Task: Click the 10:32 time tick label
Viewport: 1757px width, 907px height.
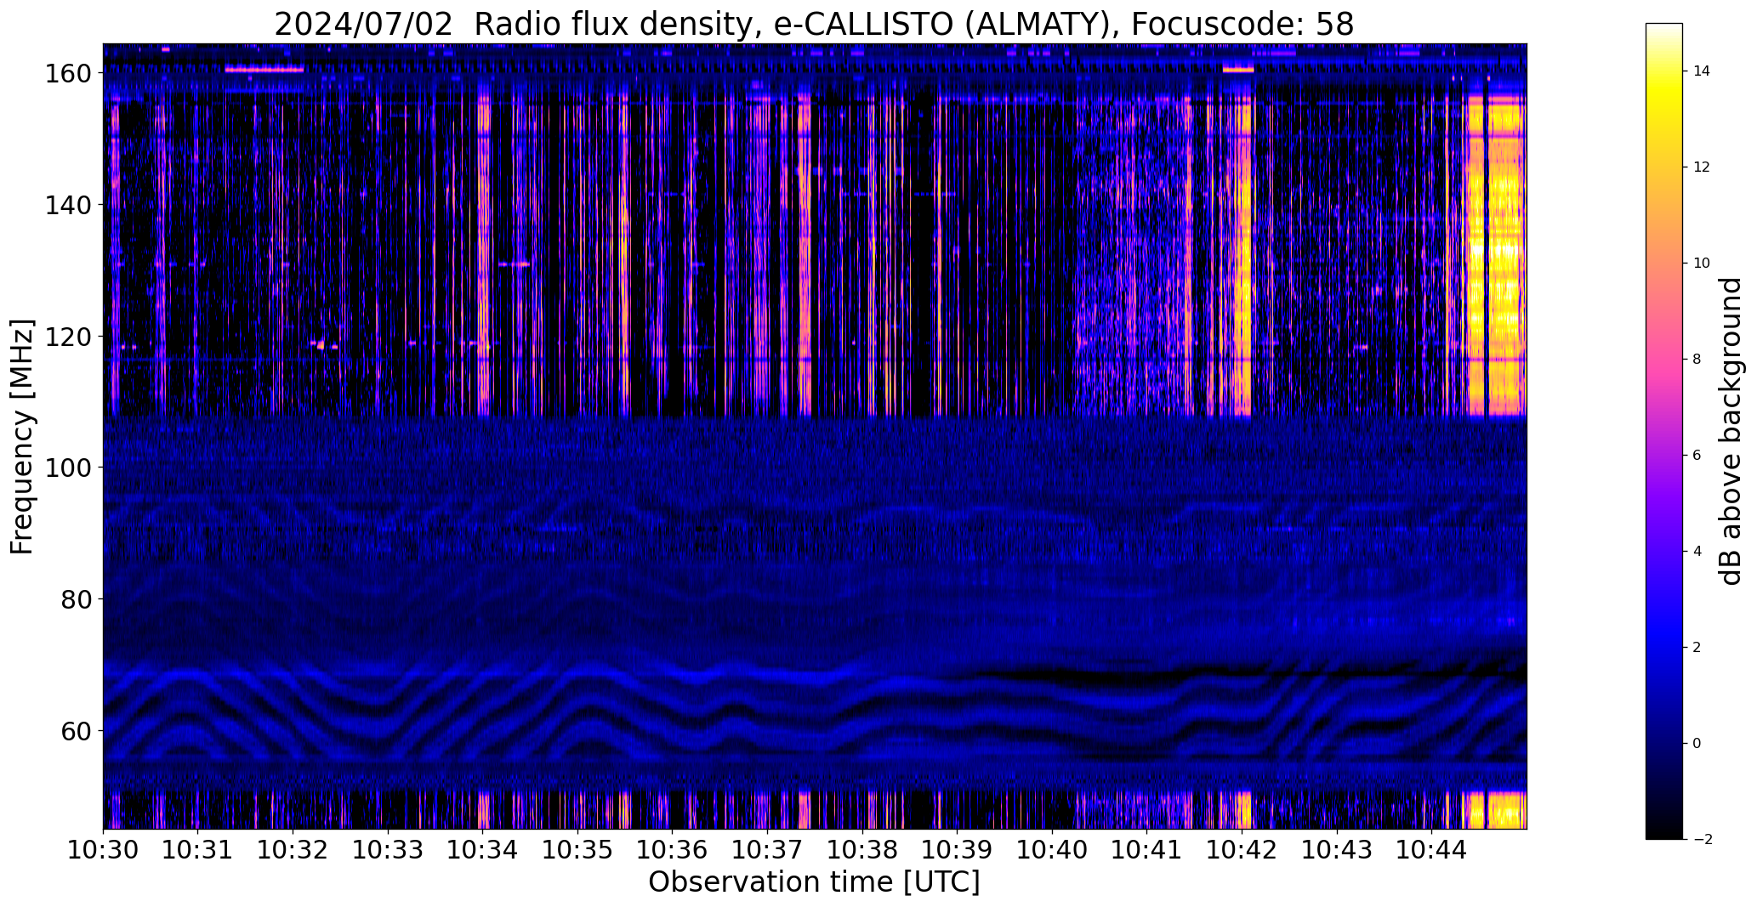Action: pos(293,849)
